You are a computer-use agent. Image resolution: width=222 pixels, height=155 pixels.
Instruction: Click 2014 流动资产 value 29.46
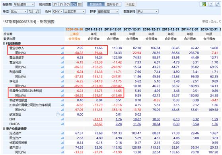195,133
